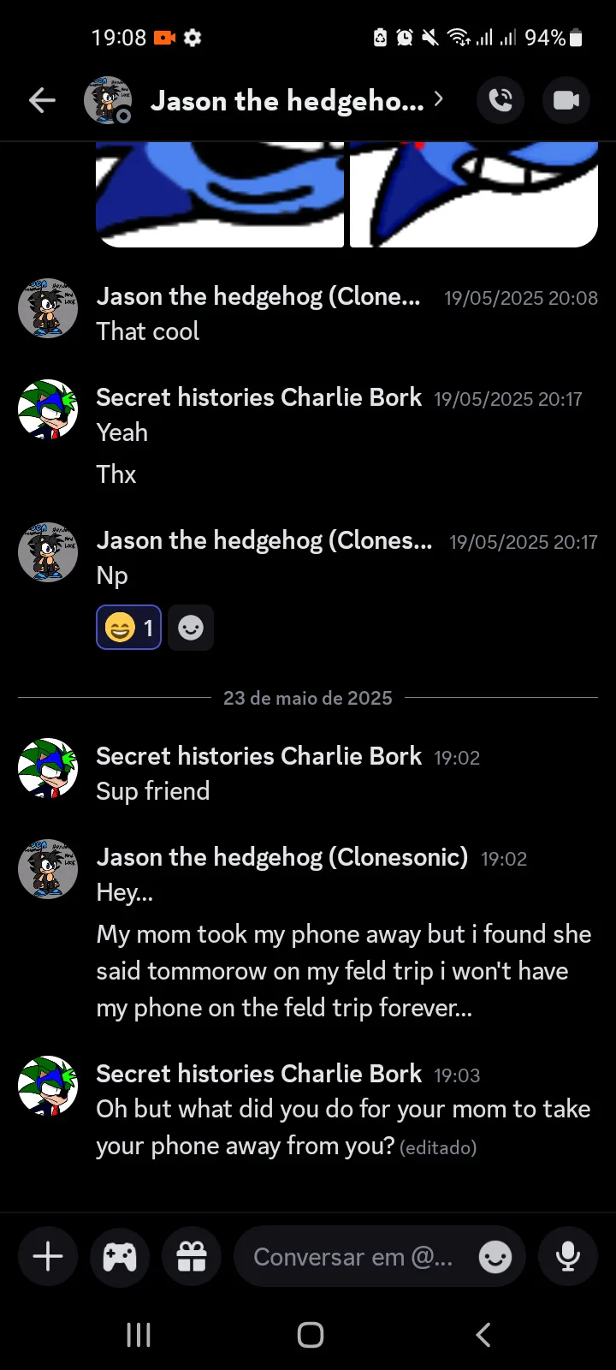Open the emoji picker in message box
Image resolution: width=616 pixels, height=1370 pixels.
click(x=495, y=1257)
